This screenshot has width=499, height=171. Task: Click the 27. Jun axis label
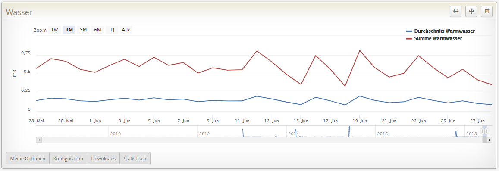[477, 121]
